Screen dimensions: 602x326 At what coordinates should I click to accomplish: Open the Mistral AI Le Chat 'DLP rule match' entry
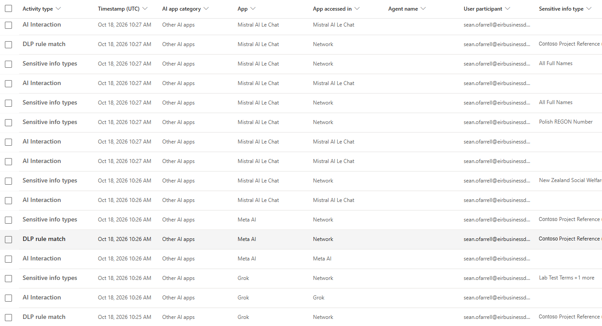coord(44,44)
